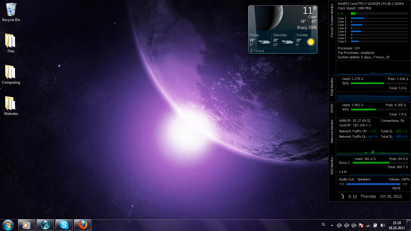
Task: Increase volume with the >> button
Action: [405, 184]
